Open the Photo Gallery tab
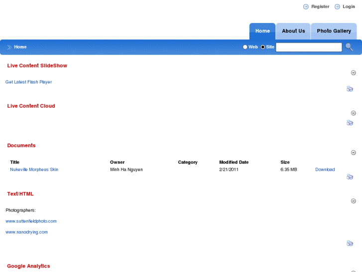The image size is (362, 272). (x=334, y=31)
